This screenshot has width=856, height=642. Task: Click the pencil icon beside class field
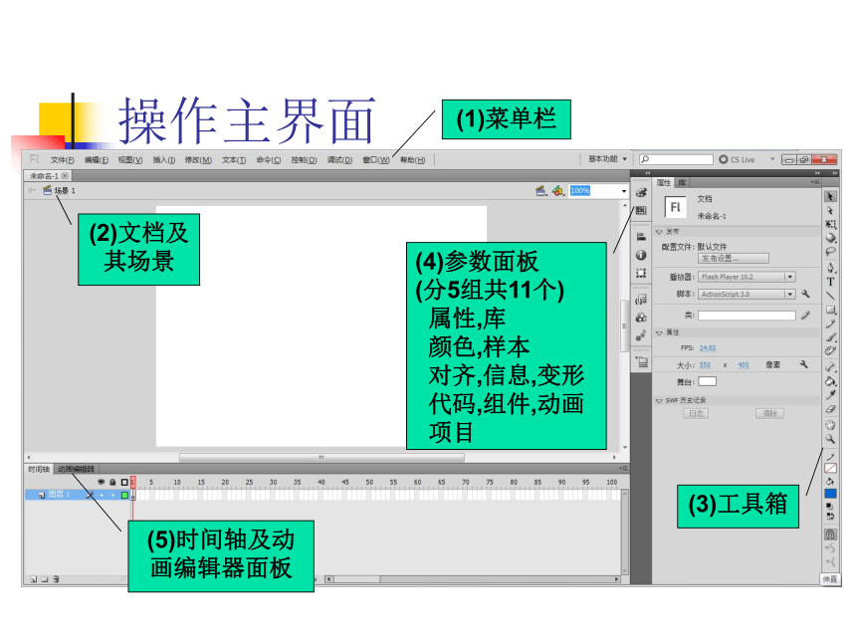805,316
